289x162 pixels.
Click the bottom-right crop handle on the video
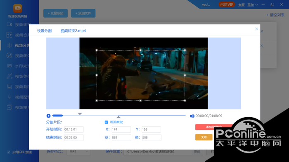pyautogui.click(x=185, y=101)
